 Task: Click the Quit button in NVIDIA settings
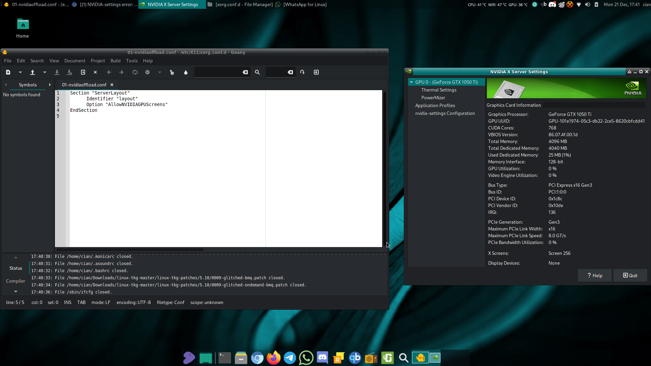pyautogui.click(x=630, y=276)
